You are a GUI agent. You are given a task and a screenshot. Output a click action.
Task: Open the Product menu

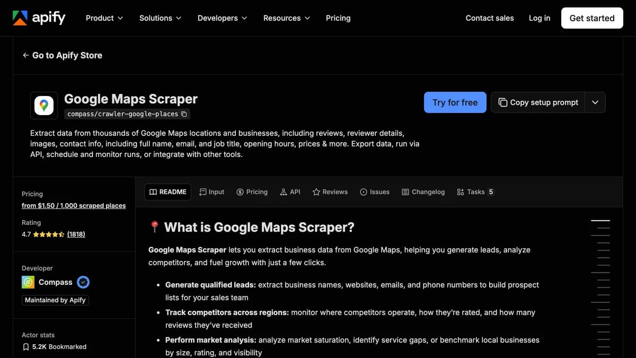point(104,18)
